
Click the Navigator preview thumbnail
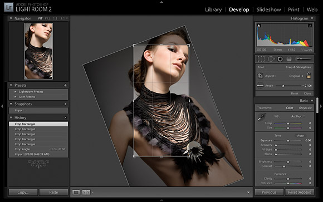click(38, 51)
